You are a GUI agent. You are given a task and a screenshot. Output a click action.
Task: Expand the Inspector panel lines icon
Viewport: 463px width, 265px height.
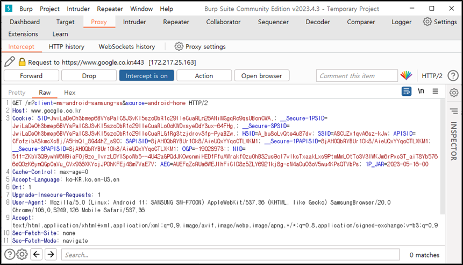pos(454,111)
